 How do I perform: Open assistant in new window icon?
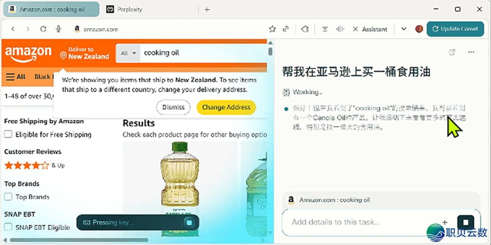[452, 52]
